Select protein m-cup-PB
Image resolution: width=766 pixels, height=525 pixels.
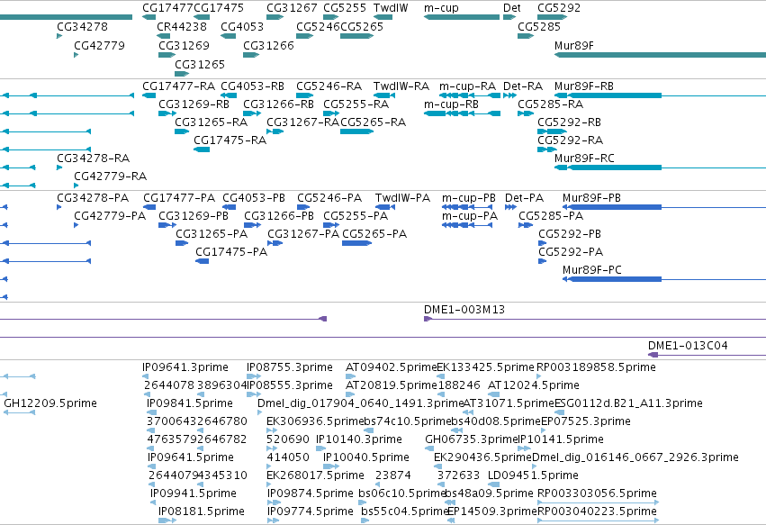pos(469,198)
